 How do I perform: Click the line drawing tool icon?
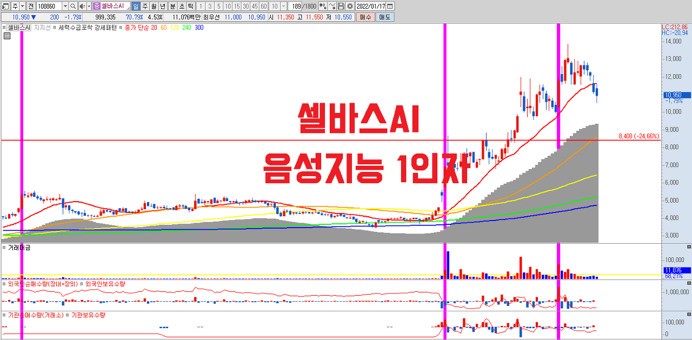332,6
